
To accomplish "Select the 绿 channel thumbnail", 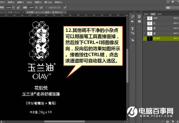I will [150, 28].
